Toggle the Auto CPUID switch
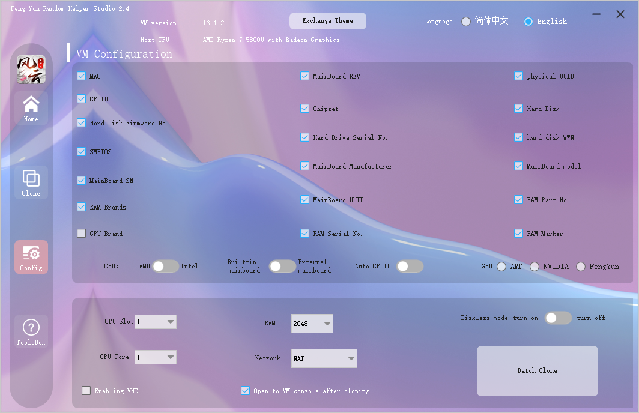The width and height of the screenshot is (639, 413). point(410,266)
